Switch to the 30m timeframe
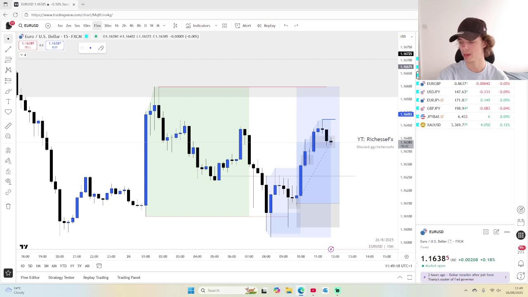This screenshot has height=297, width=528. 108,26
